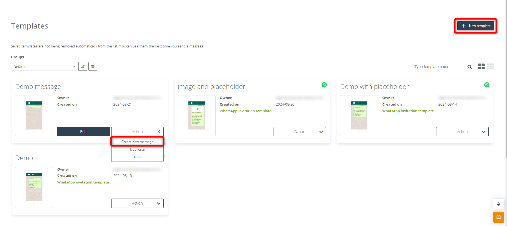Open the Default groups dropdown
The height and width of the screenshot is (226, 507).
[x=44, y=66]
